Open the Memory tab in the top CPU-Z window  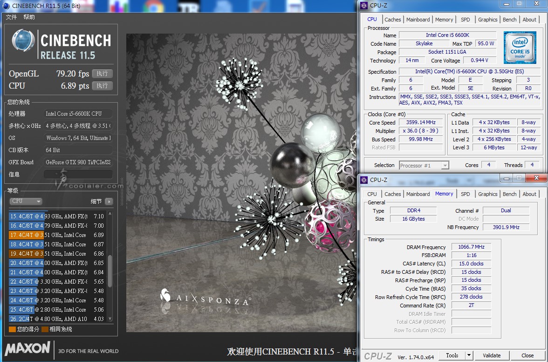444,20
